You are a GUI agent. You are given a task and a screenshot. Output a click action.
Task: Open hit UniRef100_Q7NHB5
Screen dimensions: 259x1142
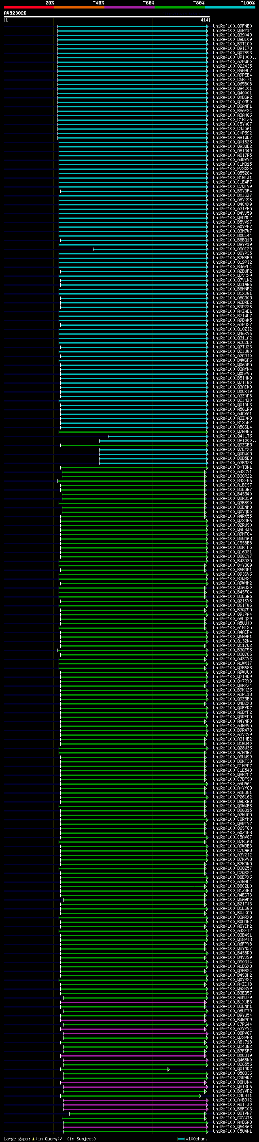click(232, 431)
